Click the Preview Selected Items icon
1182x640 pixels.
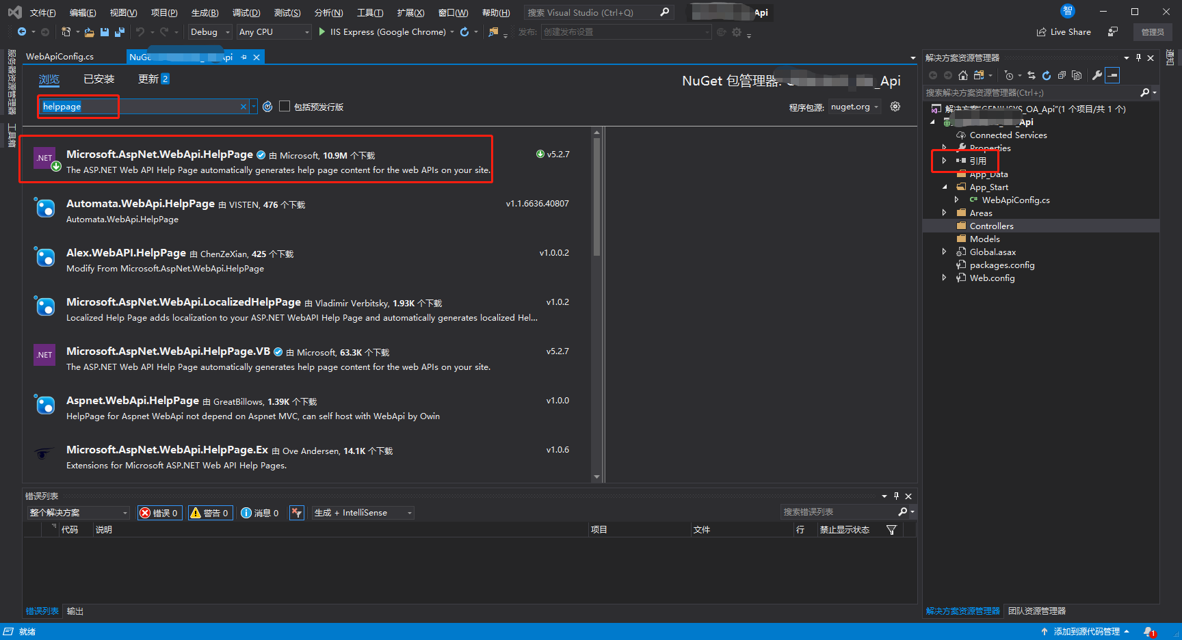tap(1113, 75)
